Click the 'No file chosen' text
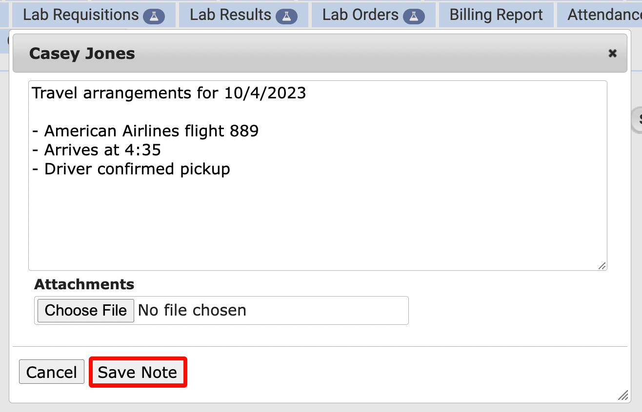Viewport: 642px width, 412px height. tap(192, 310)
